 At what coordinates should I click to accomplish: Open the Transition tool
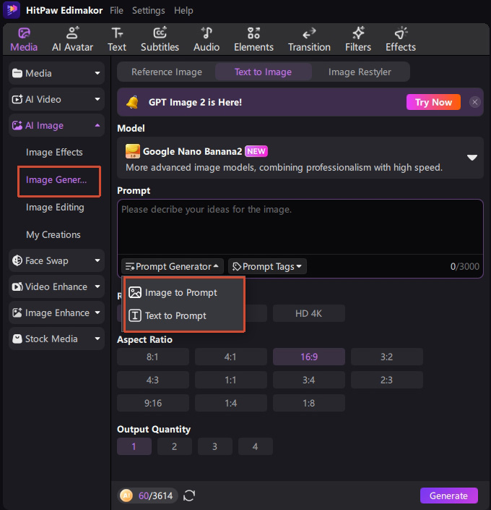pyautogui.click(x=309, y=40)
